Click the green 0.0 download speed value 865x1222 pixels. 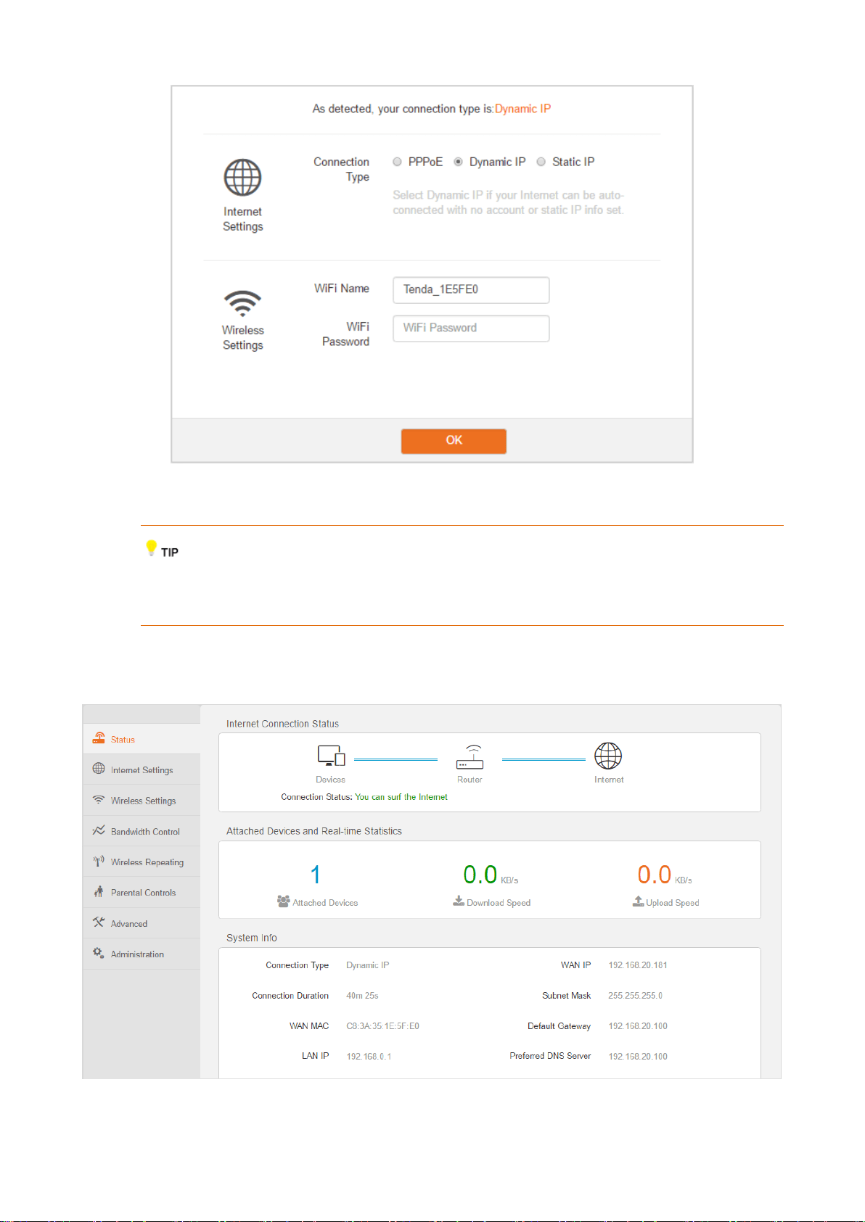tap(480, 875)
